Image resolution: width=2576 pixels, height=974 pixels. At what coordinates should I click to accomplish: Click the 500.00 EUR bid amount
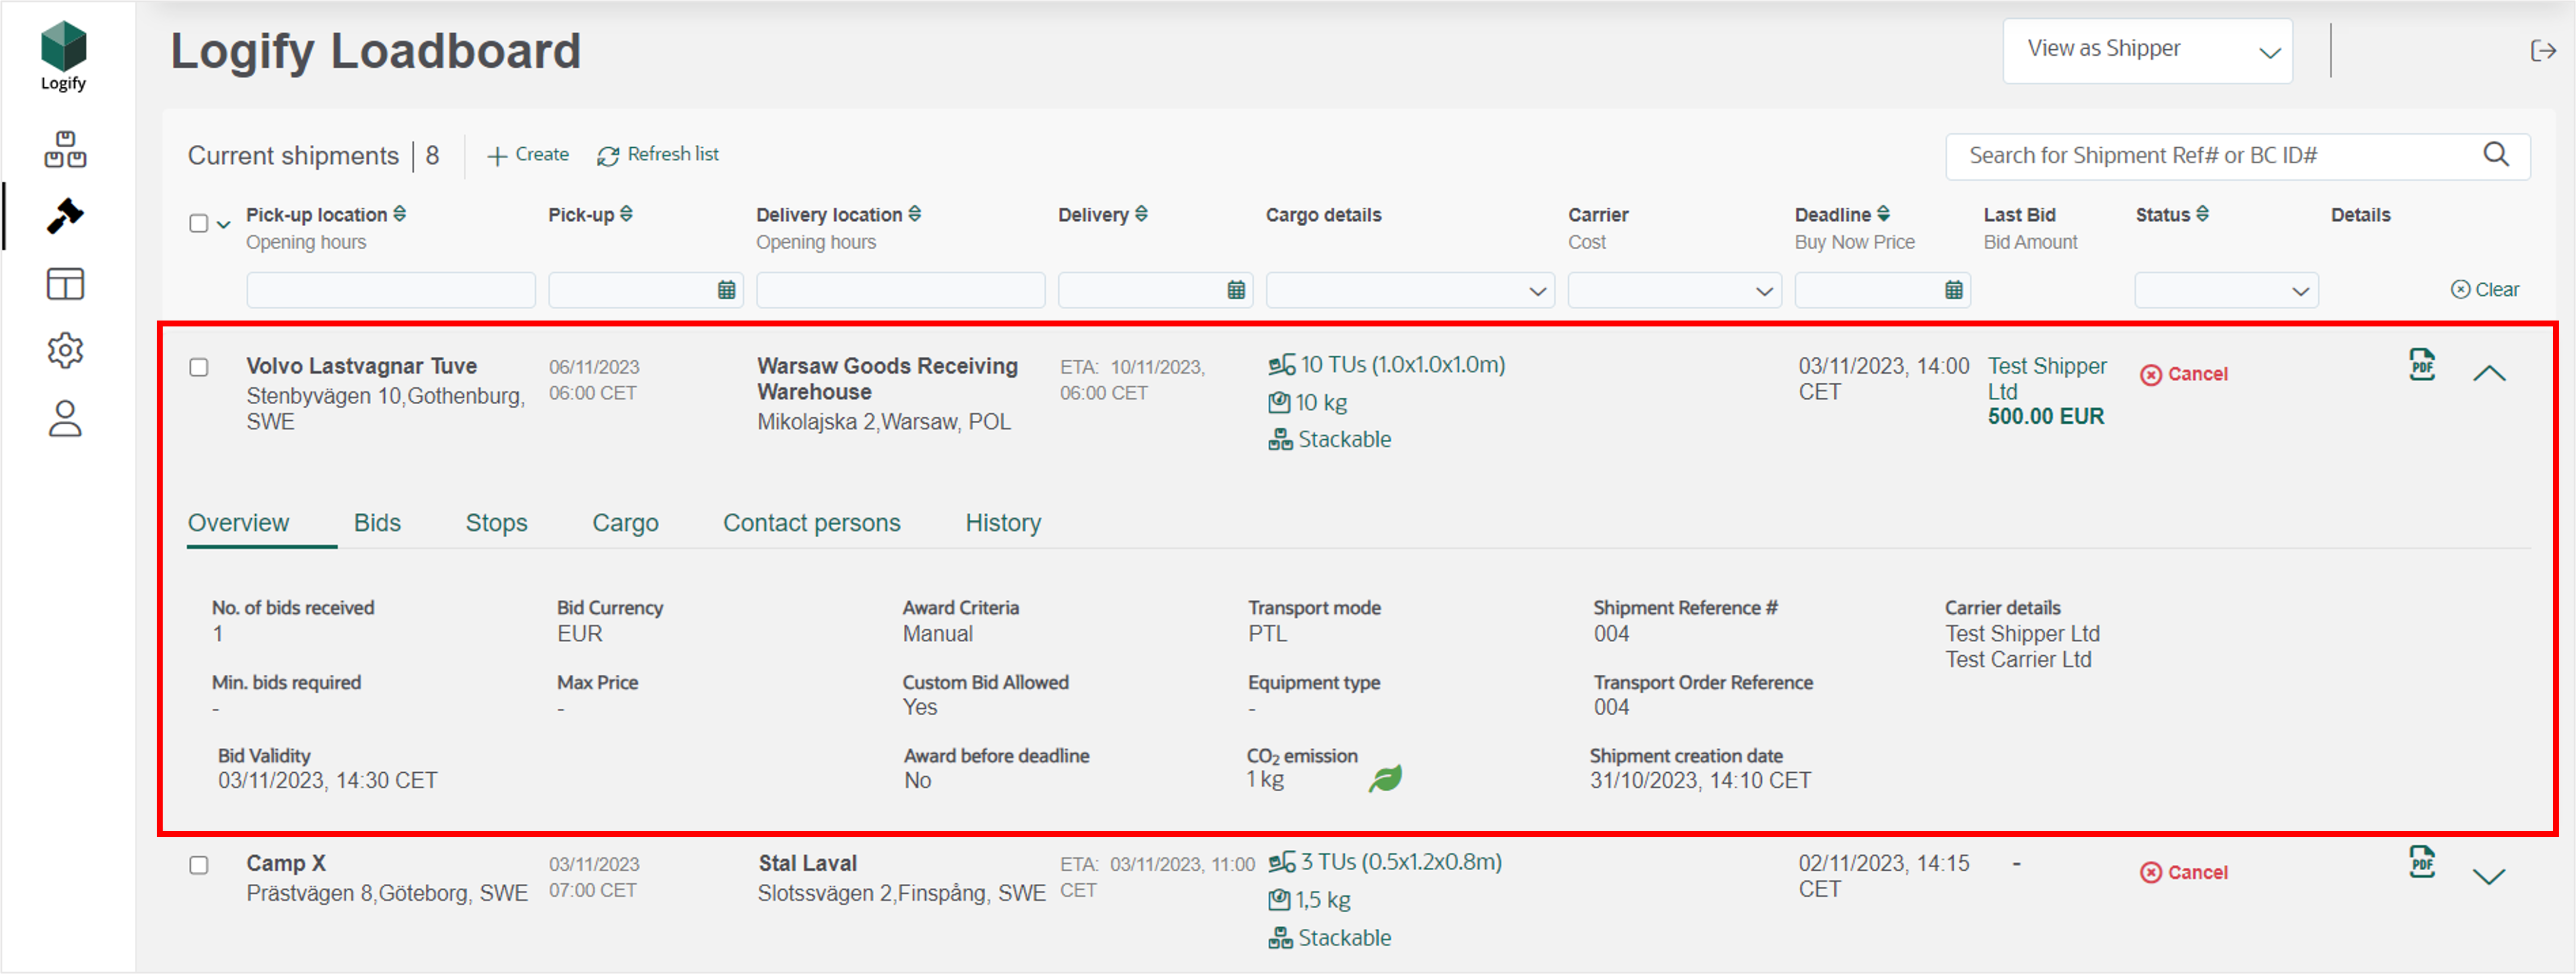pos(2045,417)
